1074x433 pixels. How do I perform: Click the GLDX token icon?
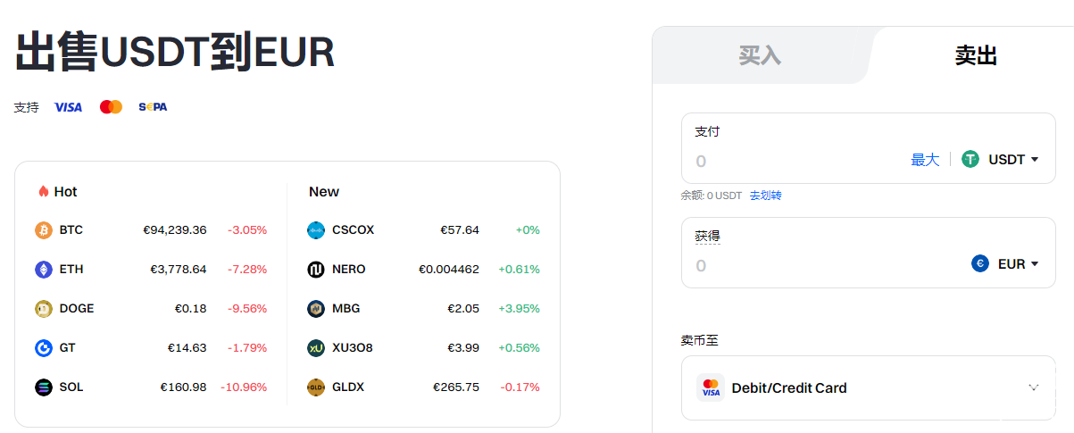(x=316, y=387)
